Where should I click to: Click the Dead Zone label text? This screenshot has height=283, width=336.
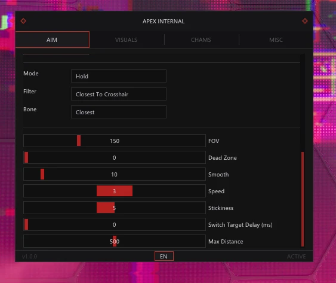[x=223, y=158]
